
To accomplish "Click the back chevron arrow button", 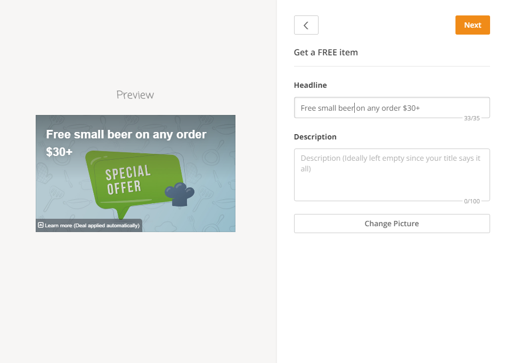I will [x=306, y=25].
